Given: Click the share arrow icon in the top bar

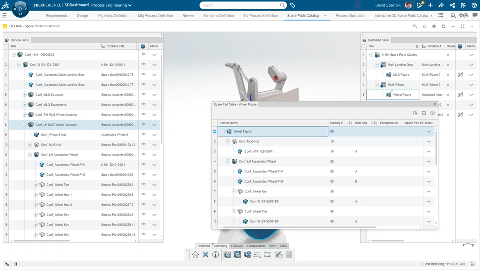Looking at the screenshot, I should [441, 5].
